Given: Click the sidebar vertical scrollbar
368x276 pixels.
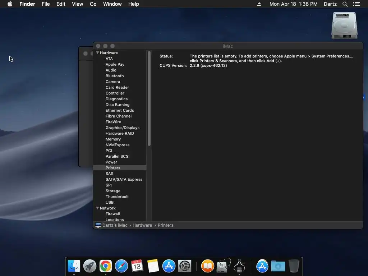Looking at the screenshot, I should click(x=149, y=98).
